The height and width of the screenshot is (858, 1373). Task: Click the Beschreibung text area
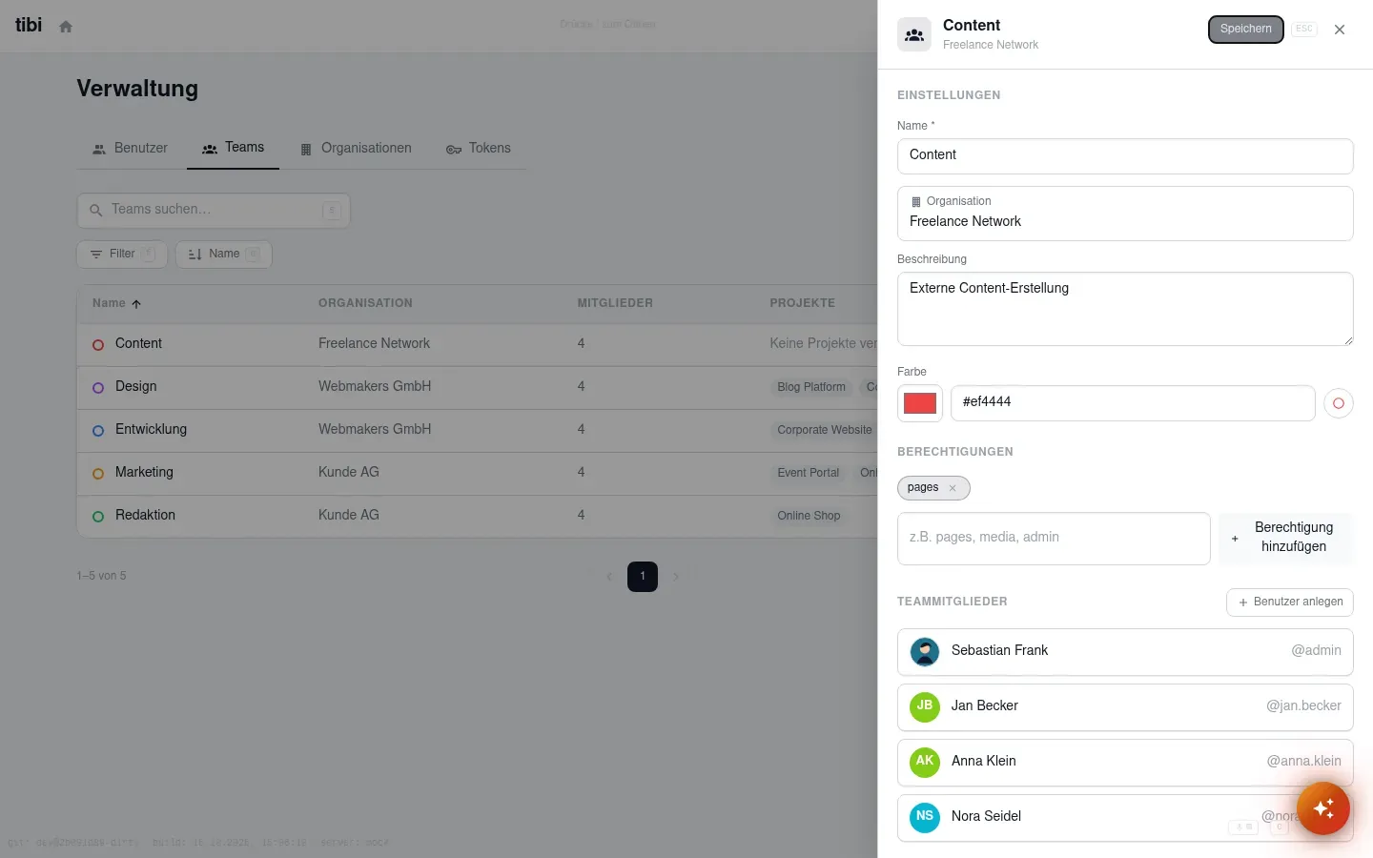[1125, 309]
